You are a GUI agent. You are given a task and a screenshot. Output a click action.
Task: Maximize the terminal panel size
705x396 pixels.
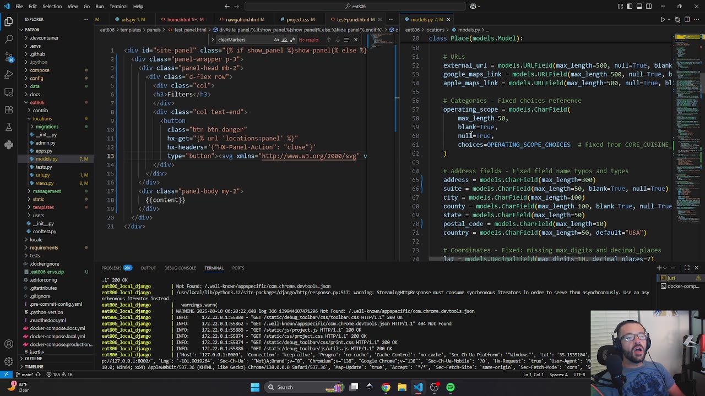point(687,268)
